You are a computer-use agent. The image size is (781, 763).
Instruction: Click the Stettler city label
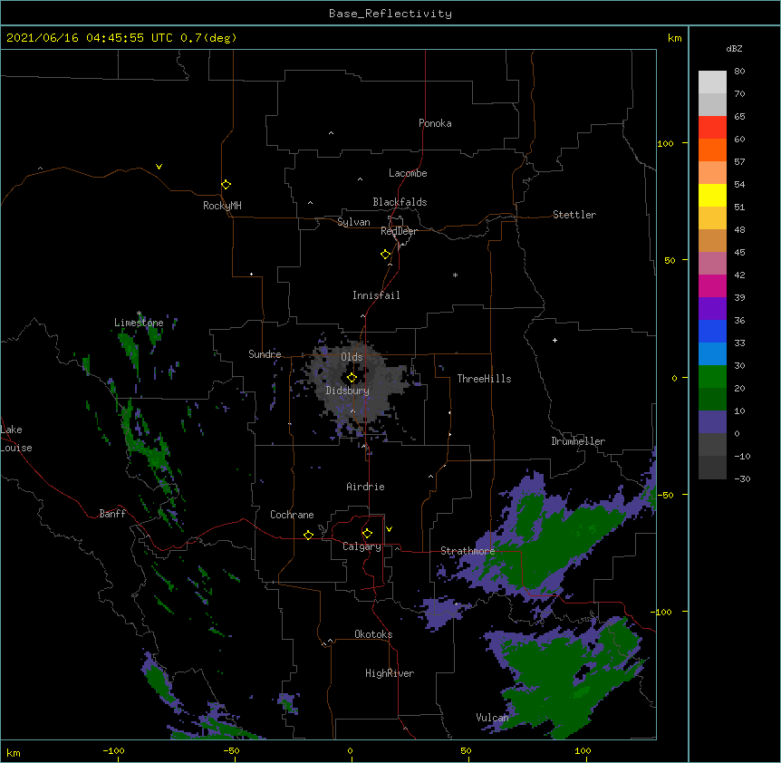[x=574, y=215]
